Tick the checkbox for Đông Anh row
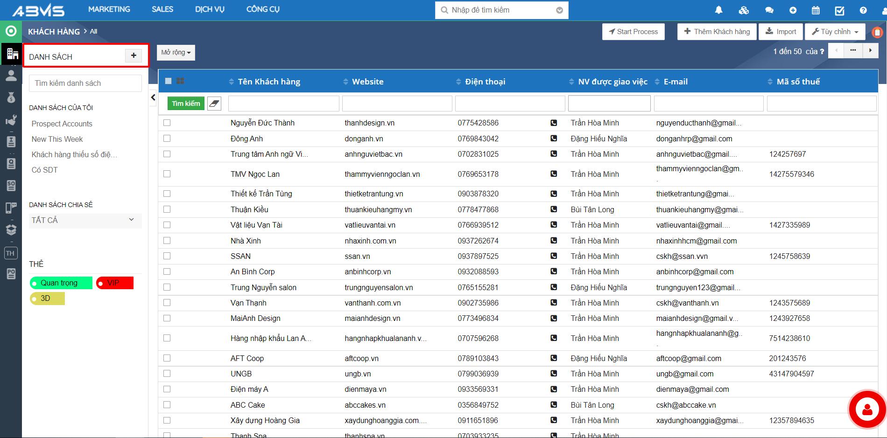Screen dimensions: 887x438 point(167,139)
